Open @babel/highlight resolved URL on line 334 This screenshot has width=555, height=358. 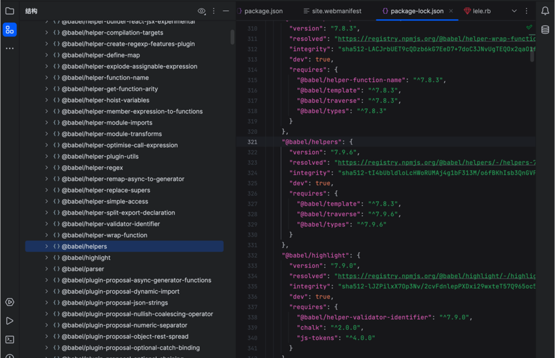(436, 276)
